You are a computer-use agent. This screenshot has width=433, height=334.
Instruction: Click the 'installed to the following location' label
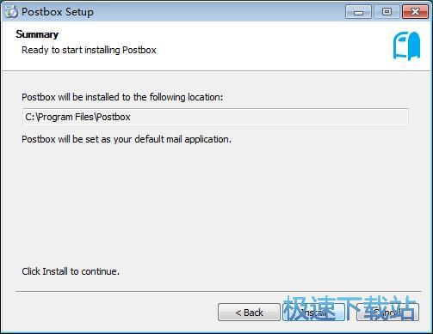(122, 97)
